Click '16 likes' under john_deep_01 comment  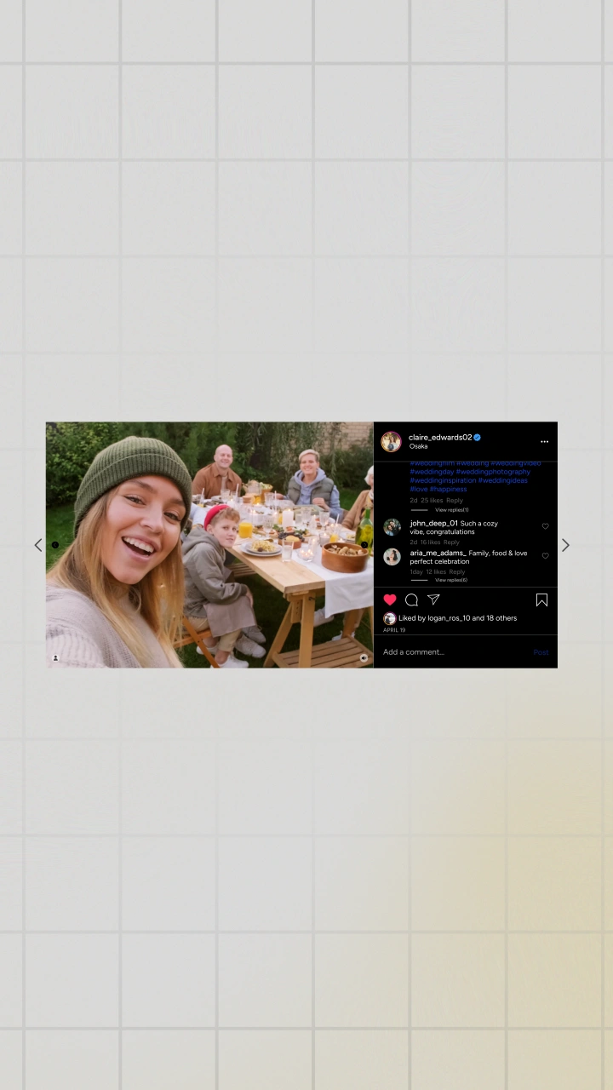click(x=430, y=542)
